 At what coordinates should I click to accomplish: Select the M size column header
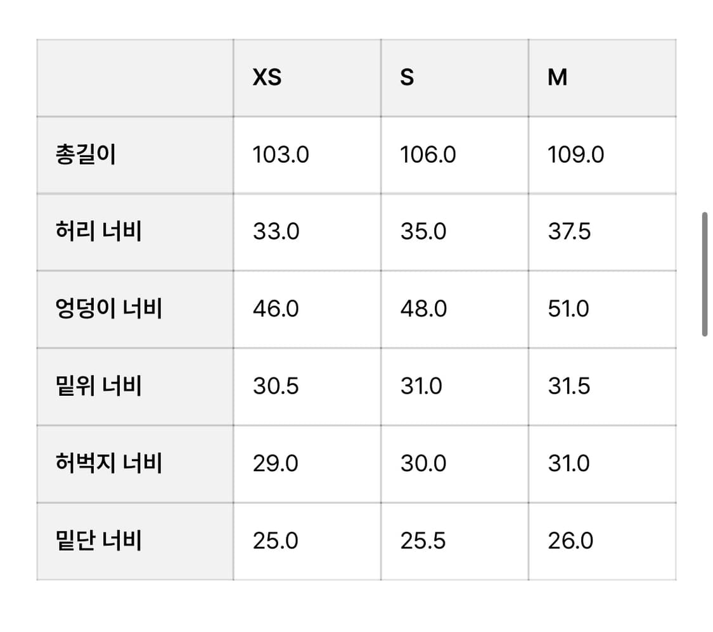pyautogui.click(x=557, y=77)
